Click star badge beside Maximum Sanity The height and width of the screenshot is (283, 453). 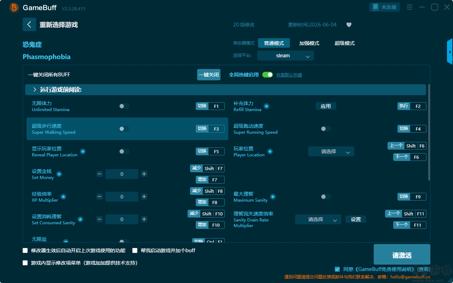point(273,197)
